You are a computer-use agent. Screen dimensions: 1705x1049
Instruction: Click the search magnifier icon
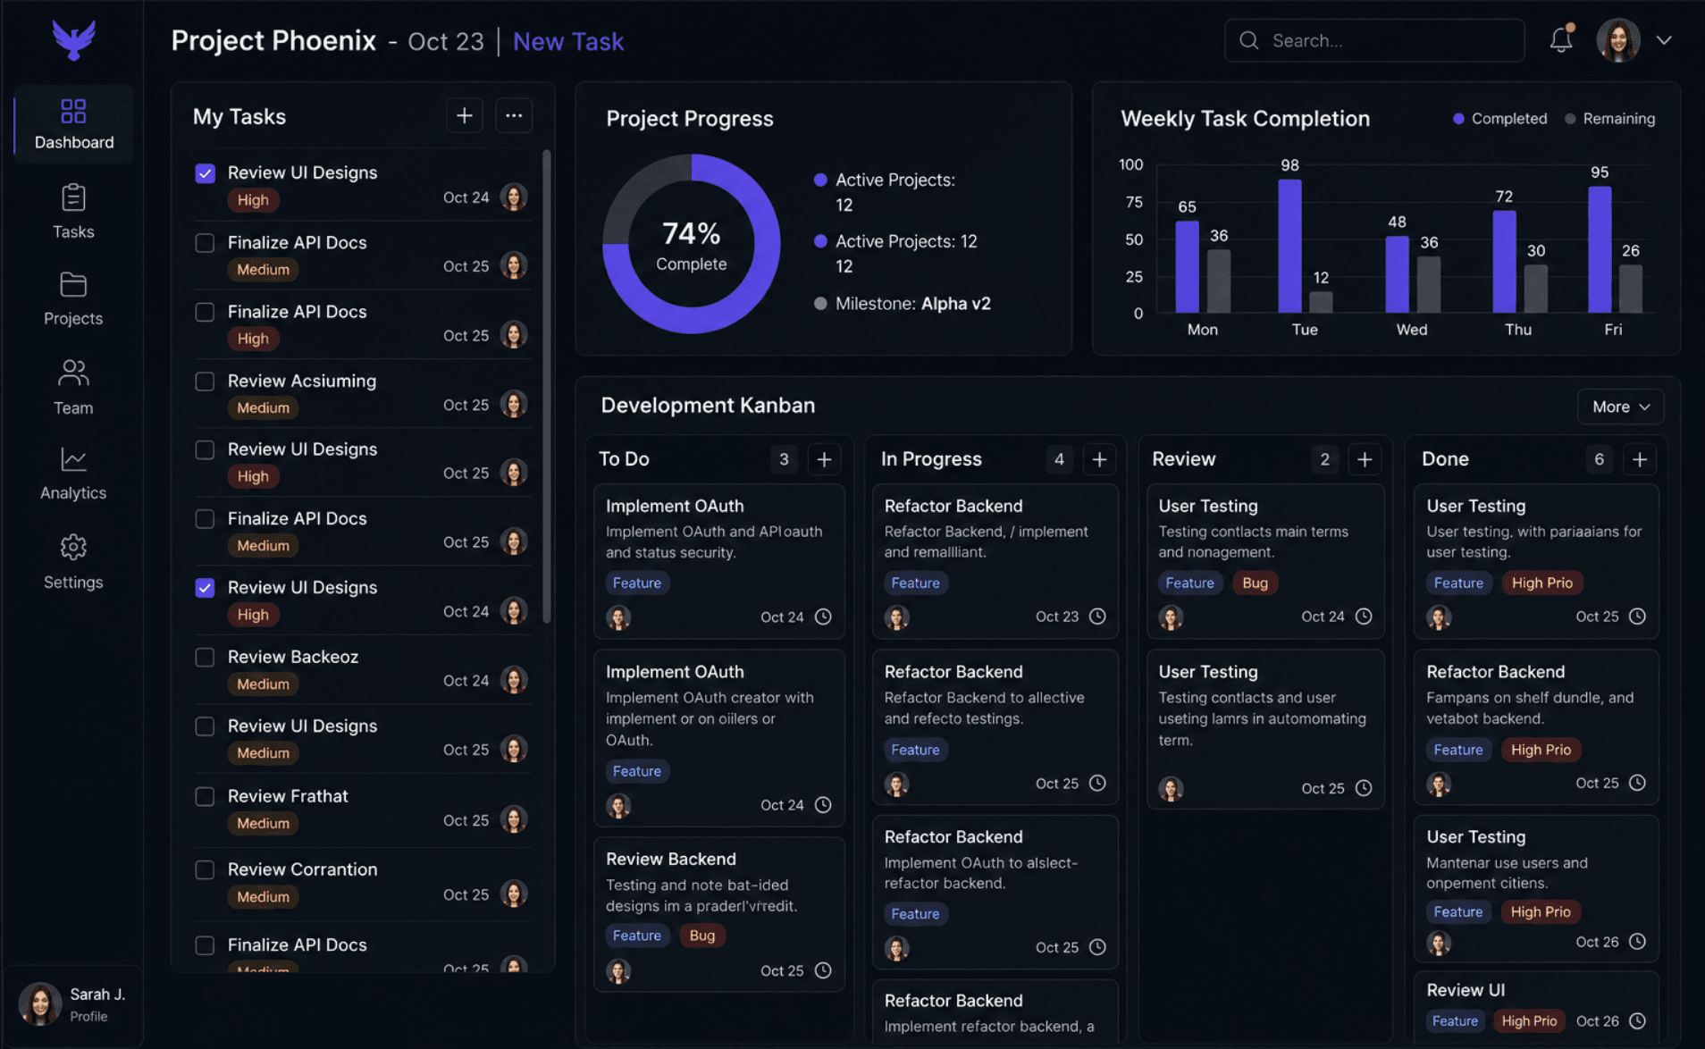pos(1249,40)
